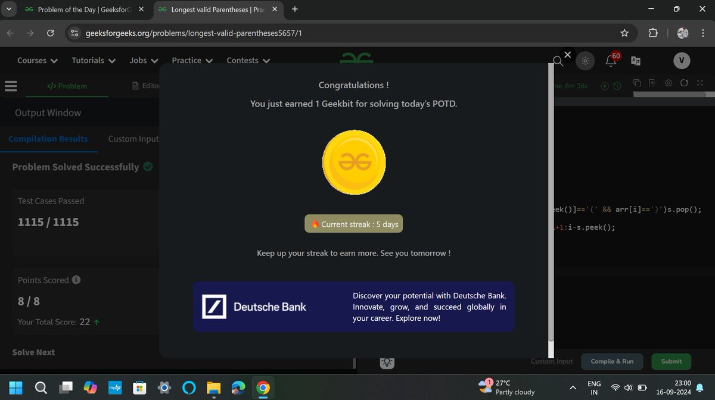Open the weather widget showing 27°C
This screenshot has width=715, height=400.
[x=506, y=387]
